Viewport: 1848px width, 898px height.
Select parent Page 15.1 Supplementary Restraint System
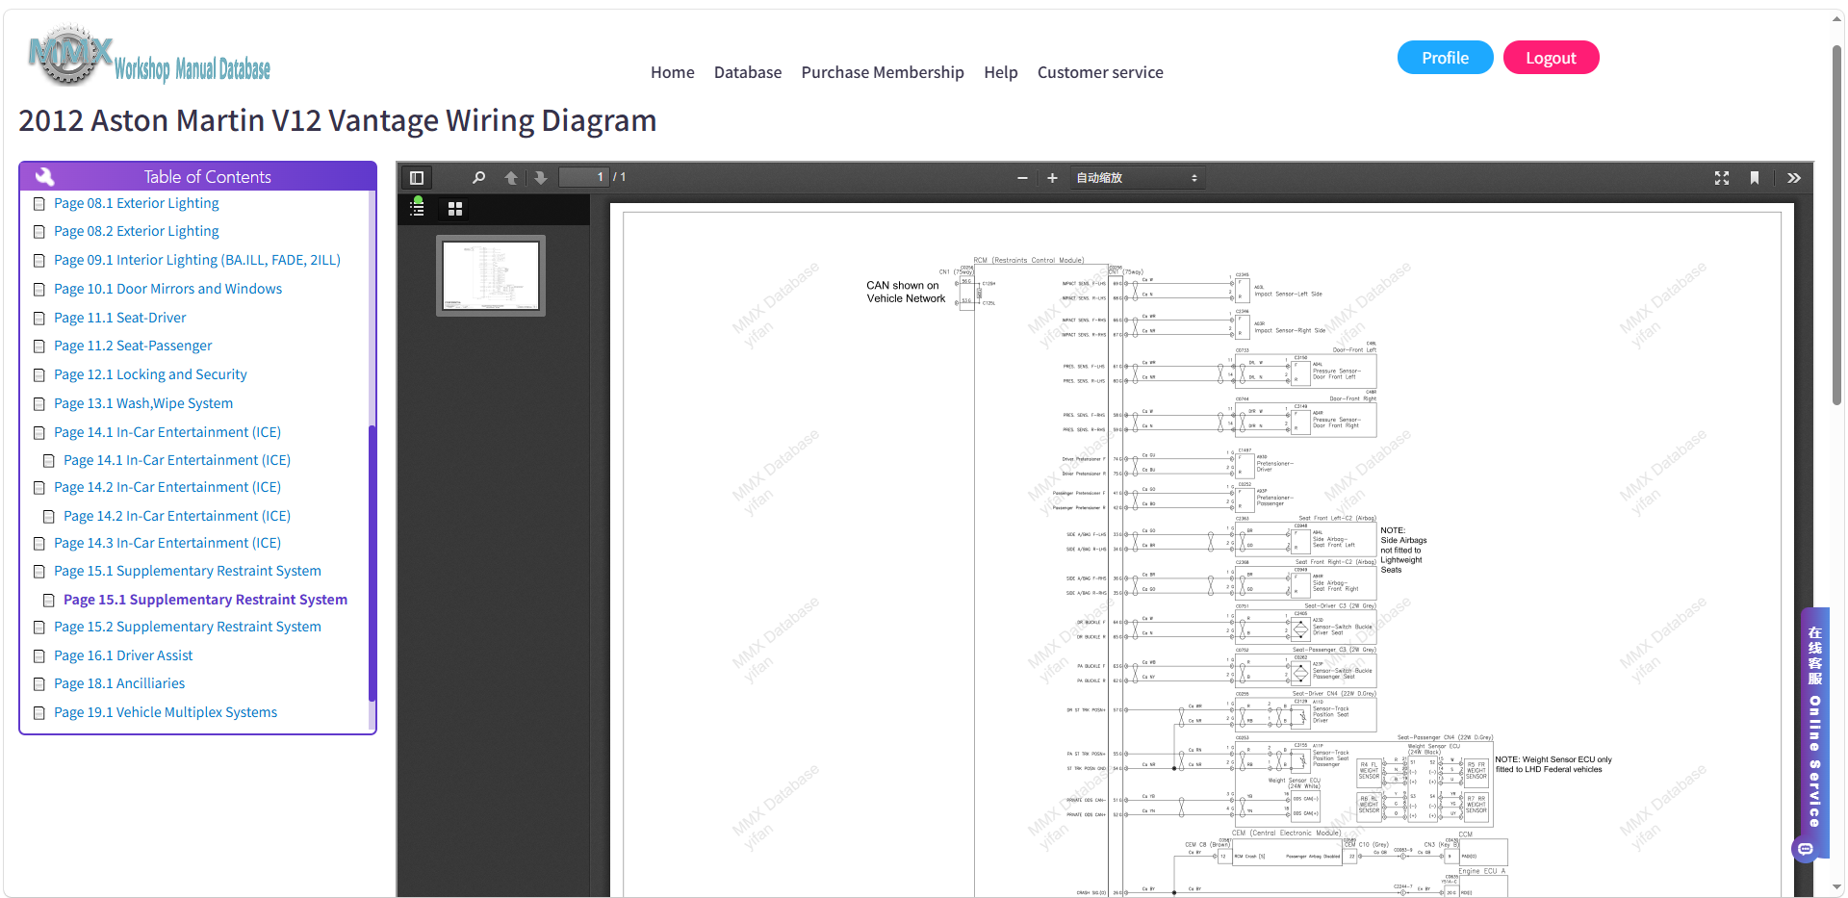188,571
